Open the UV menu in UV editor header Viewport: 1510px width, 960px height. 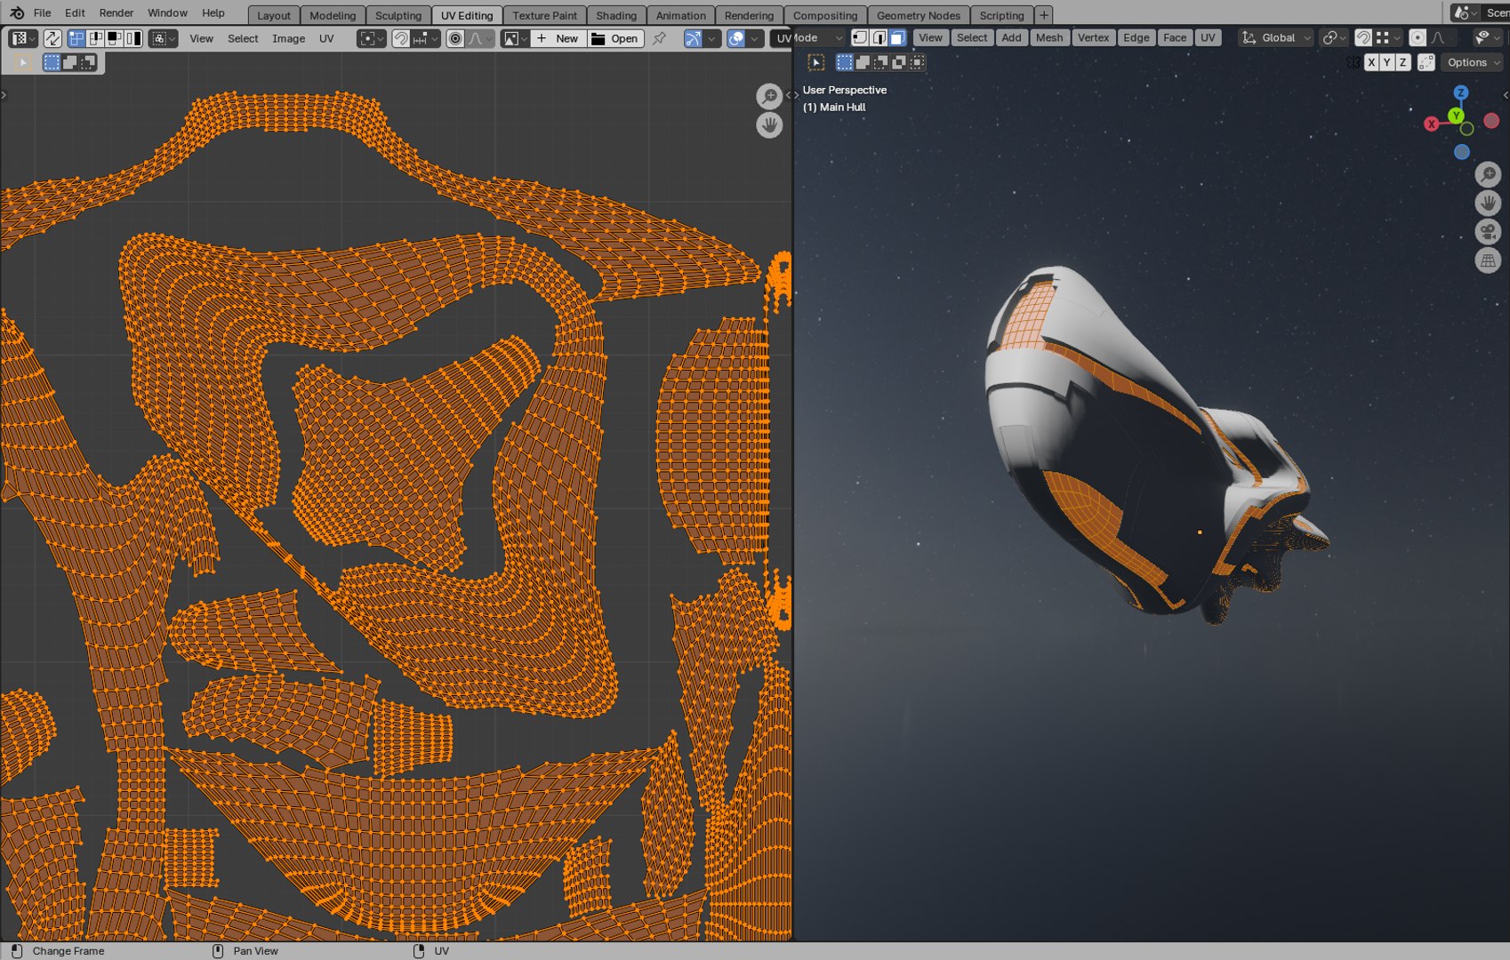[x=326, y=38]
